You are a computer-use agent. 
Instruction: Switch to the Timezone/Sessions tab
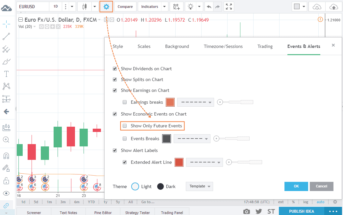click(223, 46)
